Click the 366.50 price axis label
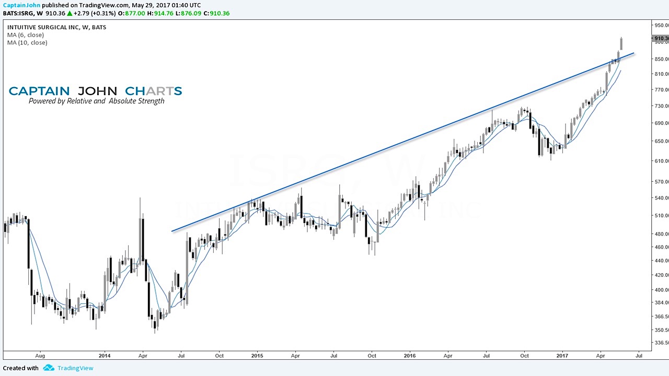Screen dimensions: 669x376 [661, 316]
